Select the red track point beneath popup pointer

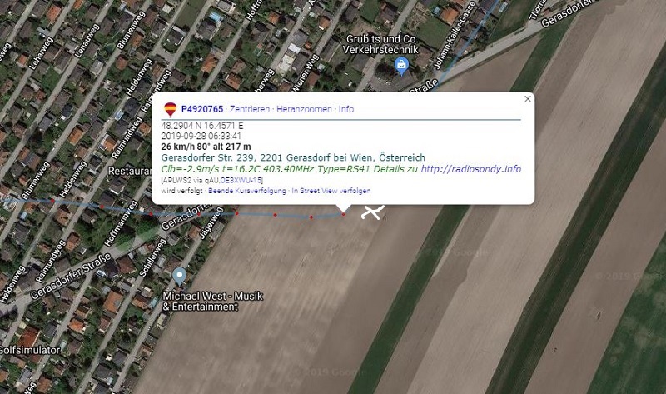click(344, 214)
